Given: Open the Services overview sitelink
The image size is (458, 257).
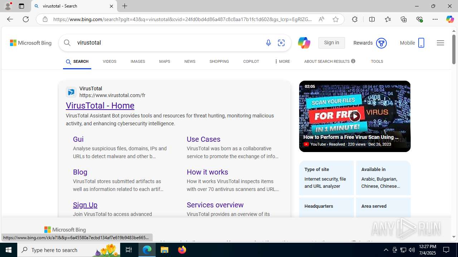Looking at the screenshot, I should 215,205.
